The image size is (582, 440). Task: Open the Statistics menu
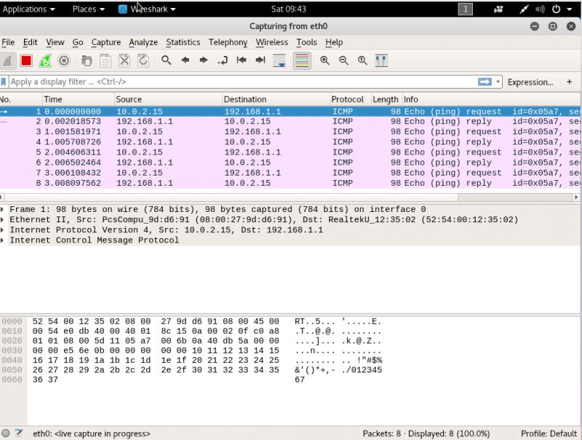pos(183,42)
